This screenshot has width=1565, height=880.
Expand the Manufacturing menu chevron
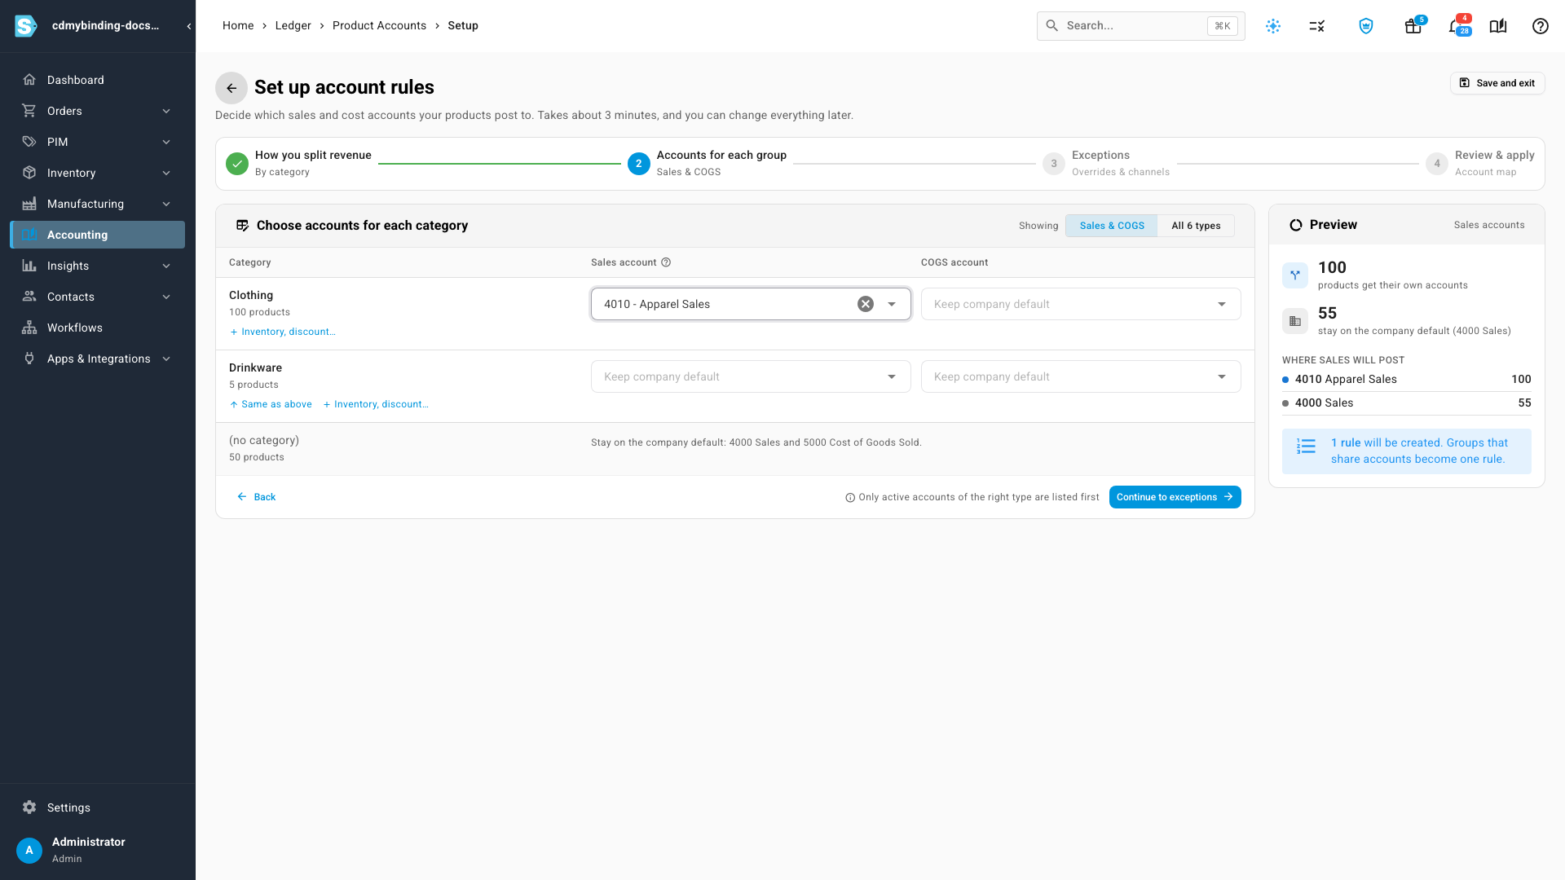[x=166, y=204]
